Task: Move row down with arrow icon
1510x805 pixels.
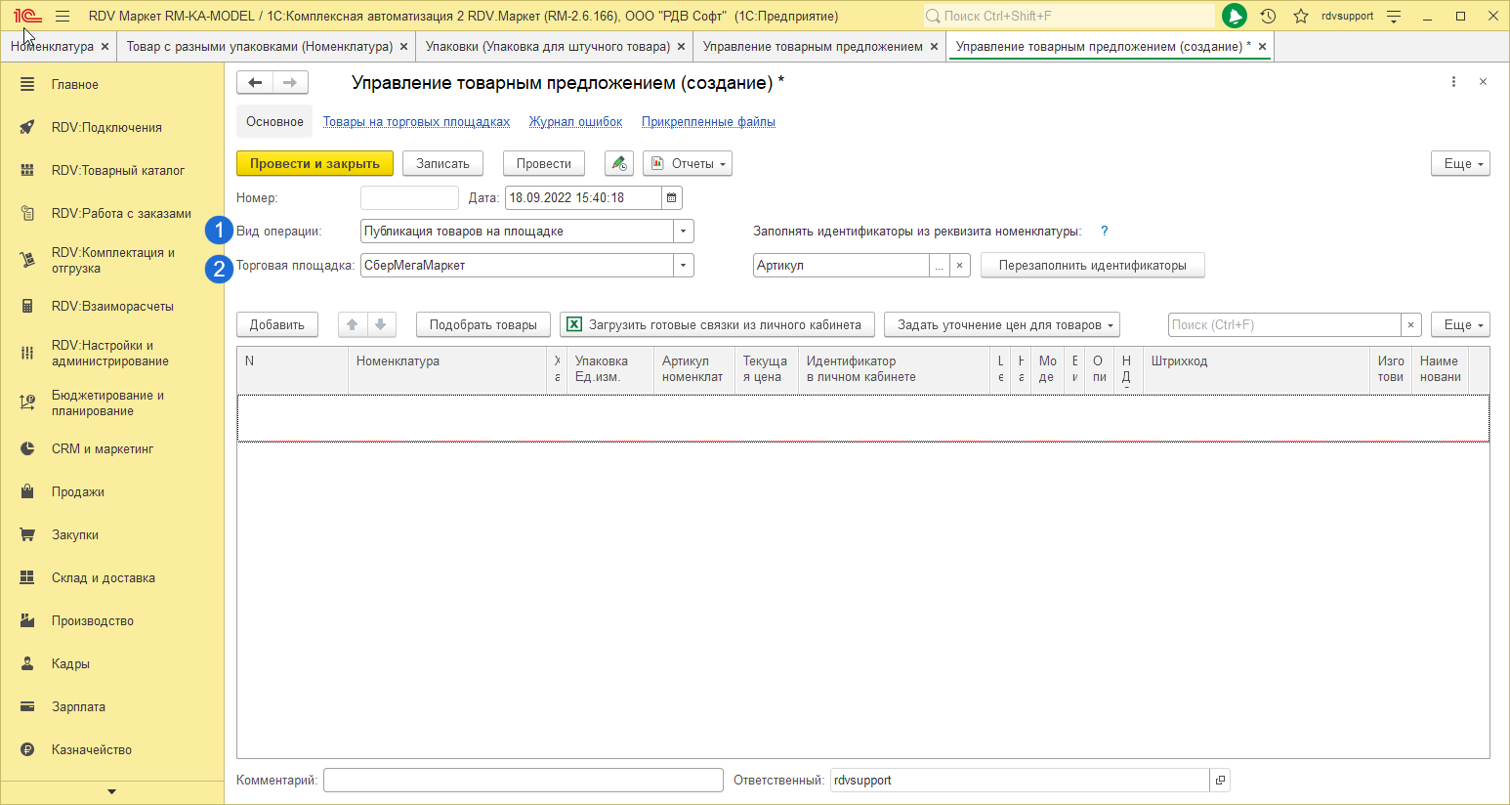Action: click(x=381, y=325)
